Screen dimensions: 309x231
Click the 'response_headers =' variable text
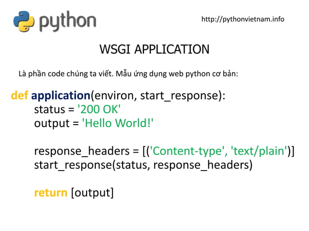coord(87,151)
